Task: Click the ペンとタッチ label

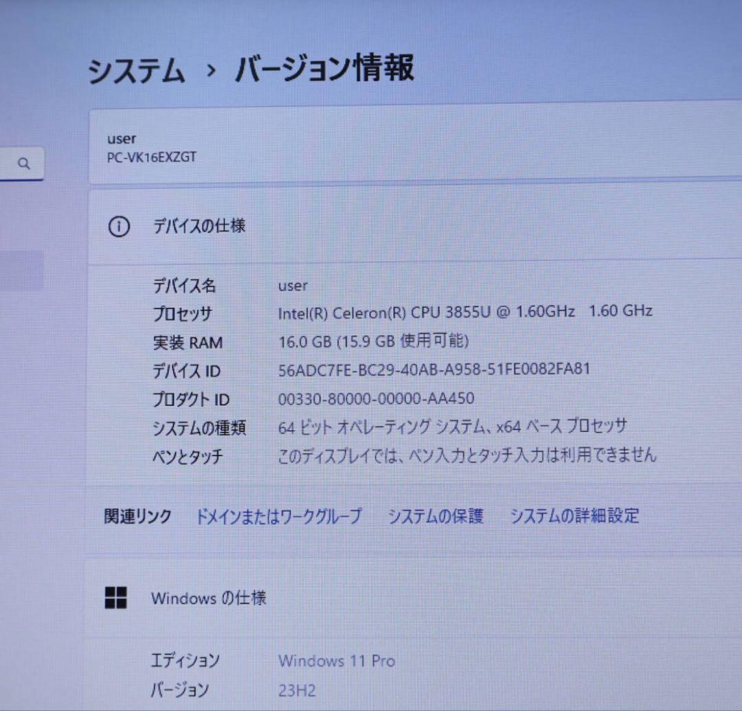Action: coord(188,457)
